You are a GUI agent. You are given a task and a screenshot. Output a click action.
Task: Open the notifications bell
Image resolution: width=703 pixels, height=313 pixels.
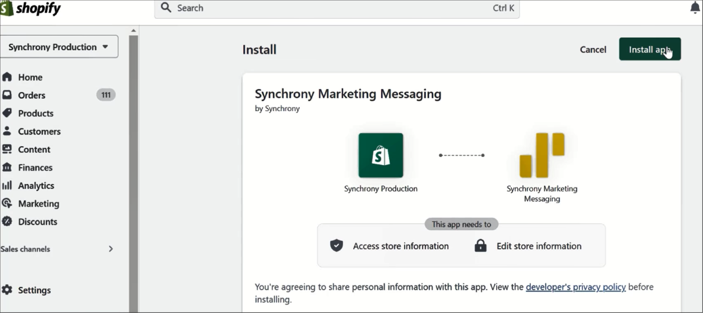pos(695,8)
